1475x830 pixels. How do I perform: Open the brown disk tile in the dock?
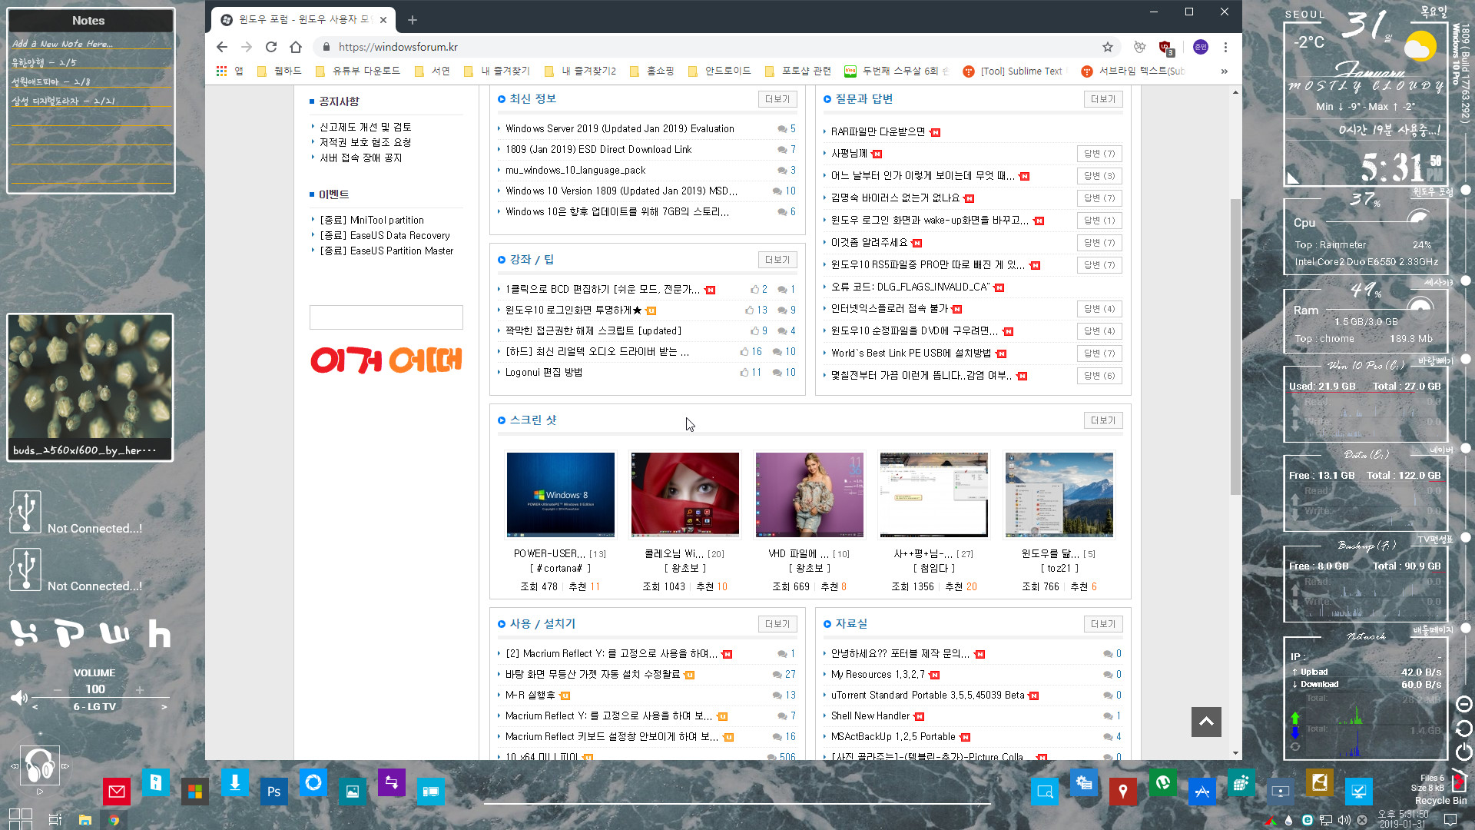[x=1319, y=782]
